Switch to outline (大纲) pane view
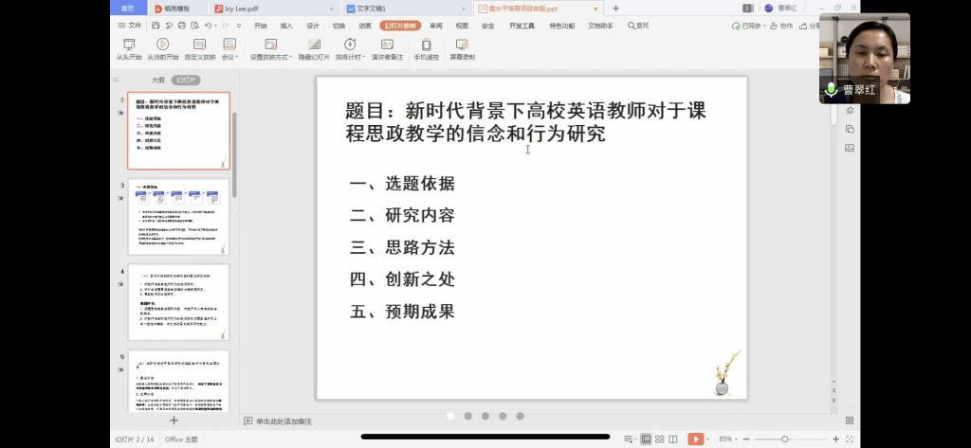Screen dimensions: 971x448 click(158, 81)
